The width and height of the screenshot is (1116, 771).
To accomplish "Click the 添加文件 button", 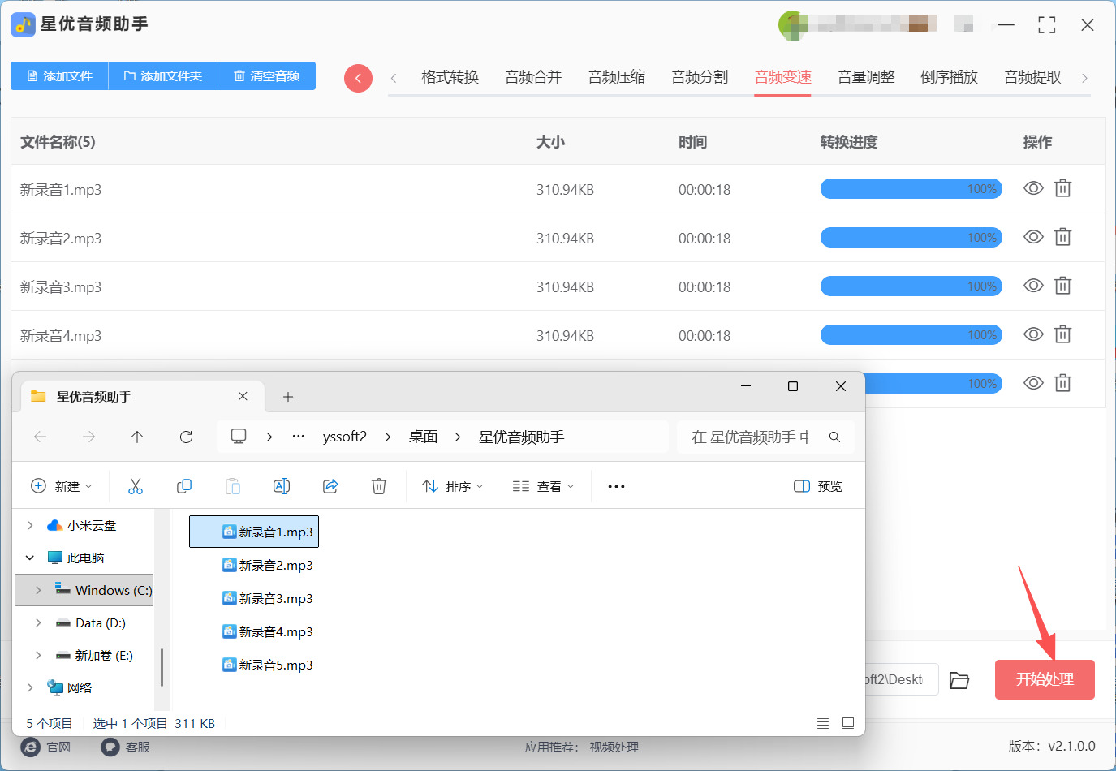I will point(59,75).
